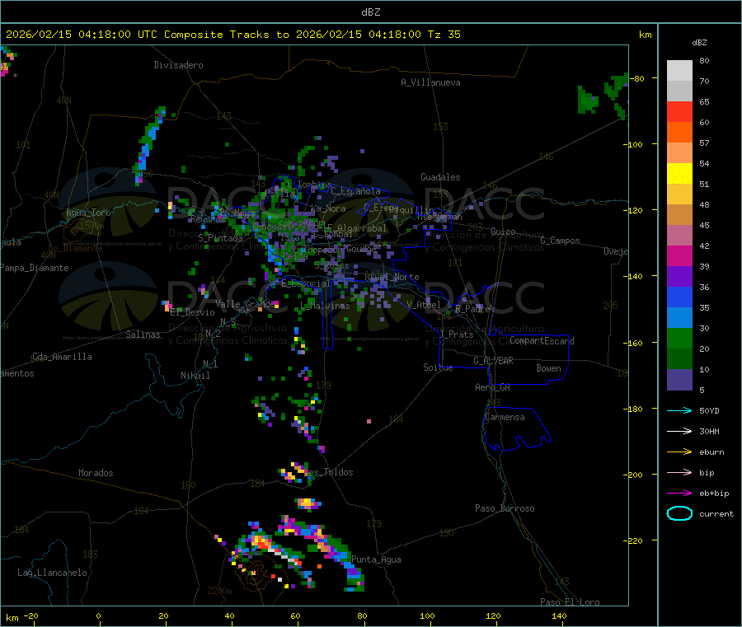The height and width of the screenshot is (627, 742).
Task: Select the 'Agua_Toro' place label
Action: [x=88, y=213]
